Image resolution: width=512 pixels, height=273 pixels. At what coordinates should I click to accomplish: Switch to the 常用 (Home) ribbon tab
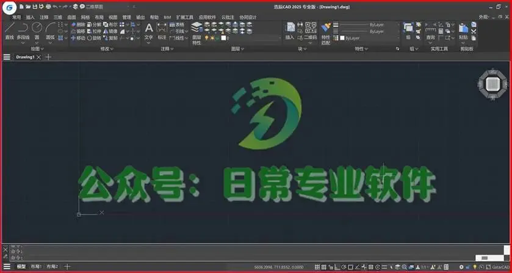(16, 17)
